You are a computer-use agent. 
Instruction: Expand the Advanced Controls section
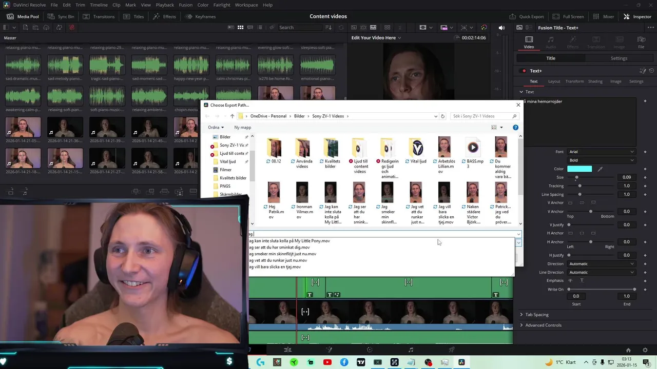tap(540, 325)
